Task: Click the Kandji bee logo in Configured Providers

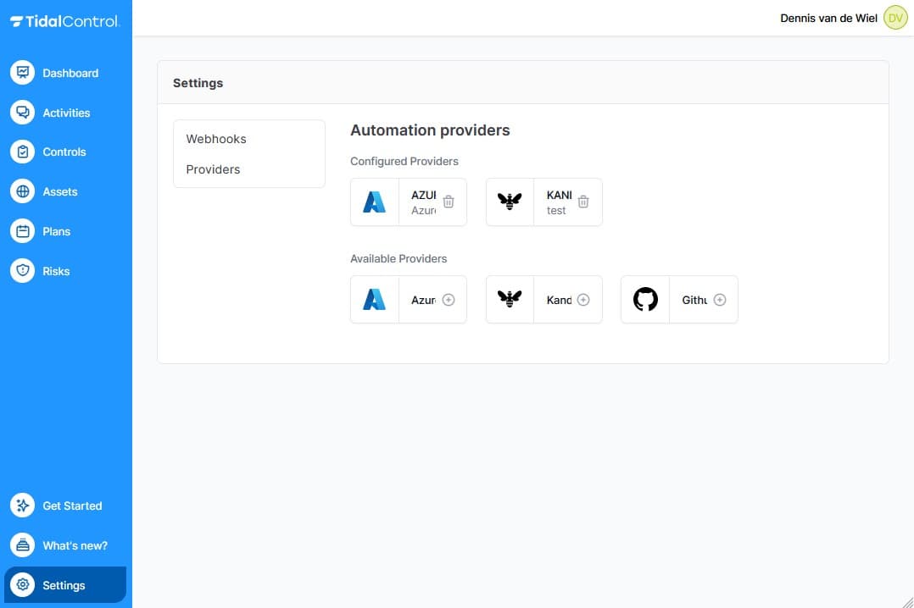Action: click(x=510, y=202)
